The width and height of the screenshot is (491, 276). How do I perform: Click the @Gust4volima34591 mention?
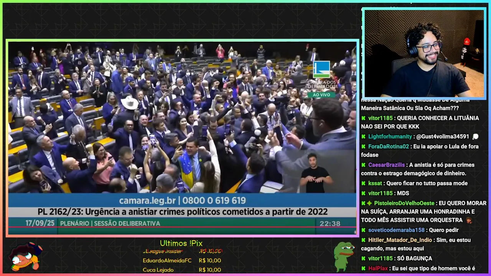pos(443,136)
